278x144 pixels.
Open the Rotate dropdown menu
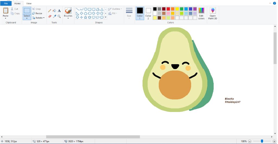pos(39,18)
